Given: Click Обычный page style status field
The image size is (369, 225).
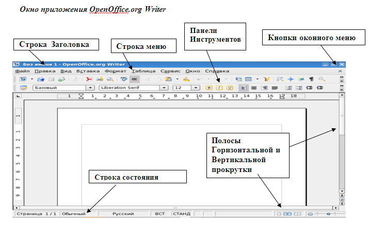Looking at the screenshot, I should [x=78, y=214].
